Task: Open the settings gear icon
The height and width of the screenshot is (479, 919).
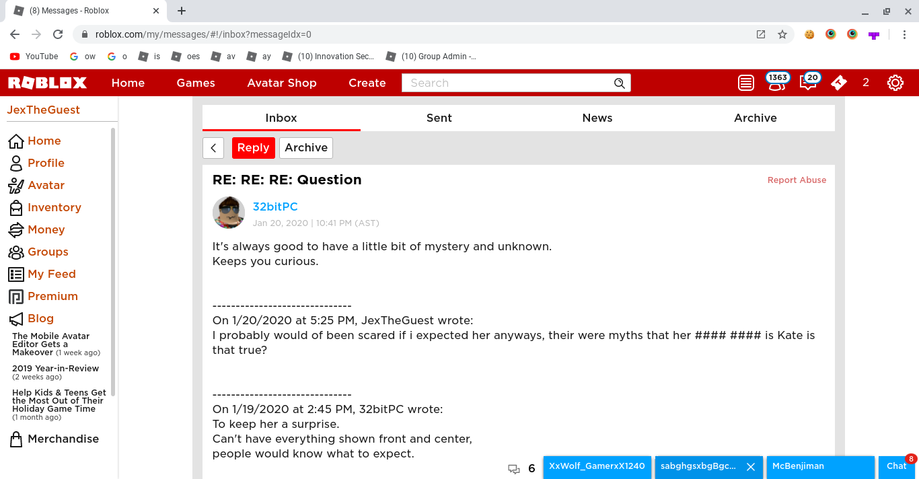Action: tap(895, 83)
